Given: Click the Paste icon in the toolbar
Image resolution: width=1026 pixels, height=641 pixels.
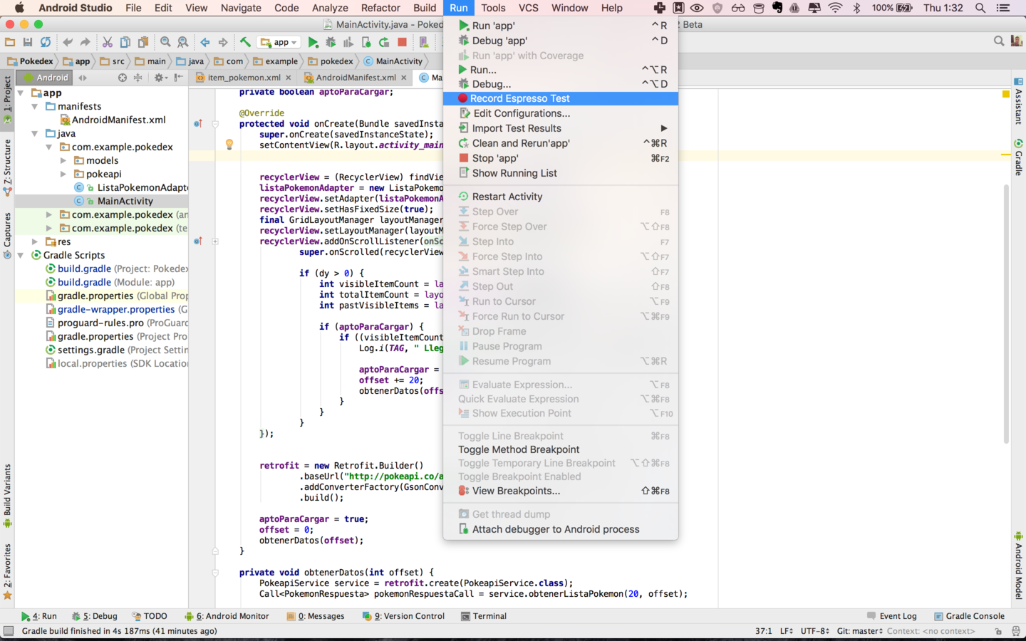Looking at the screenshot, I should (x=143, y=42).
